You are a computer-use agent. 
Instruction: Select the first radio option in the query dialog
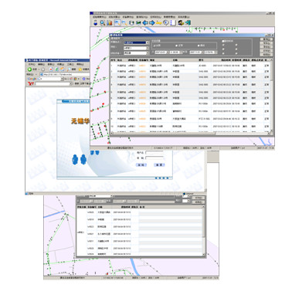(x=154, y=46)
